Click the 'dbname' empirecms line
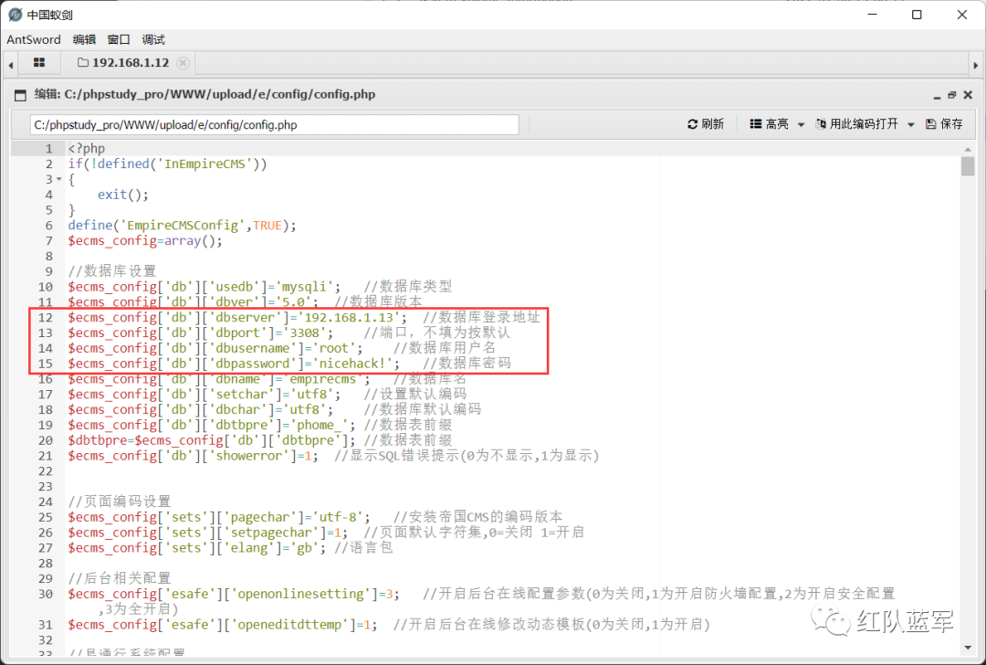The height and width of the screenshot is (665, 986). point(267,379)
